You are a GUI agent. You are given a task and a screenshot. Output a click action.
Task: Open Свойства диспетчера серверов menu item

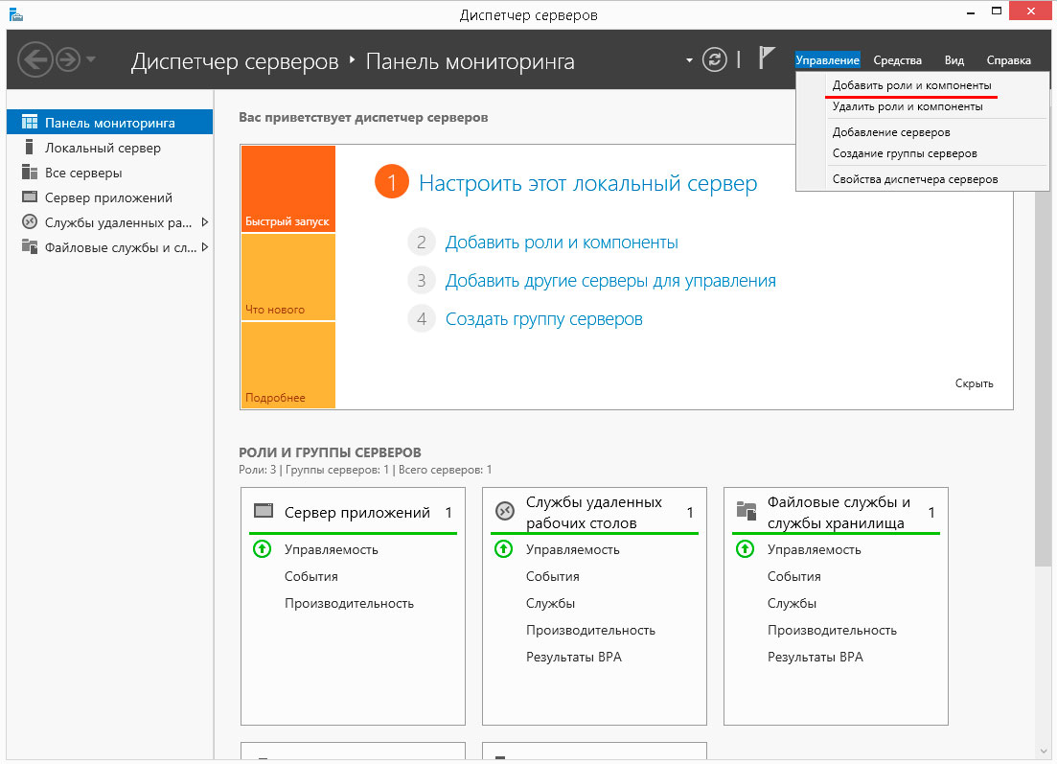914,179
